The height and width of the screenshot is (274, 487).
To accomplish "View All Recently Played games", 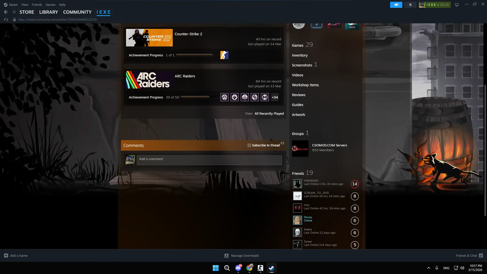I will click(x=269, y=113).
